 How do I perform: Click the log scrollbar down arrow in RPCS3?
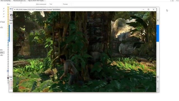(158, 91)
